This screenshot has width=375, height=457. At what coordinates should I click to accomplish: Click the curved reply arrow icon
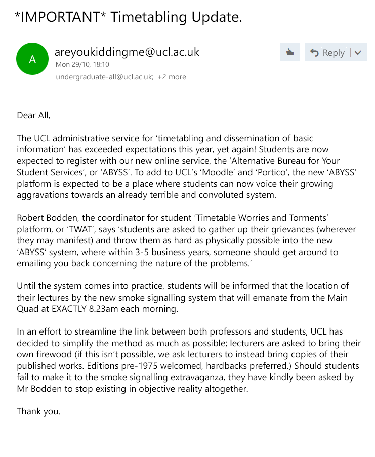coord(315,52)
